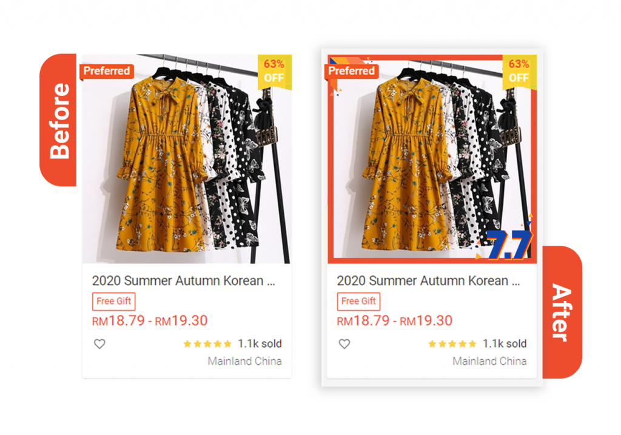Click the star rating on After card
The height and width of the screenshot is (435, 621).
[452, 344]
